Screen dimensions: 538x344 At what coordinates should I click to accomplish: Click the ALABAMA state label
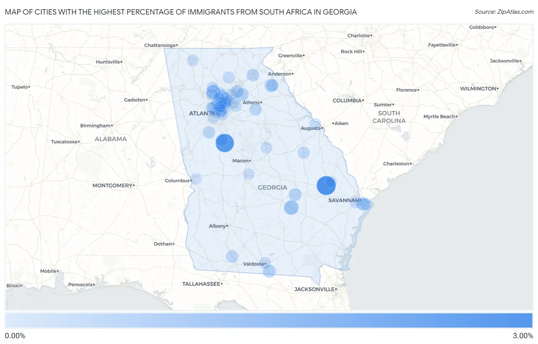(x=111, y=139)
